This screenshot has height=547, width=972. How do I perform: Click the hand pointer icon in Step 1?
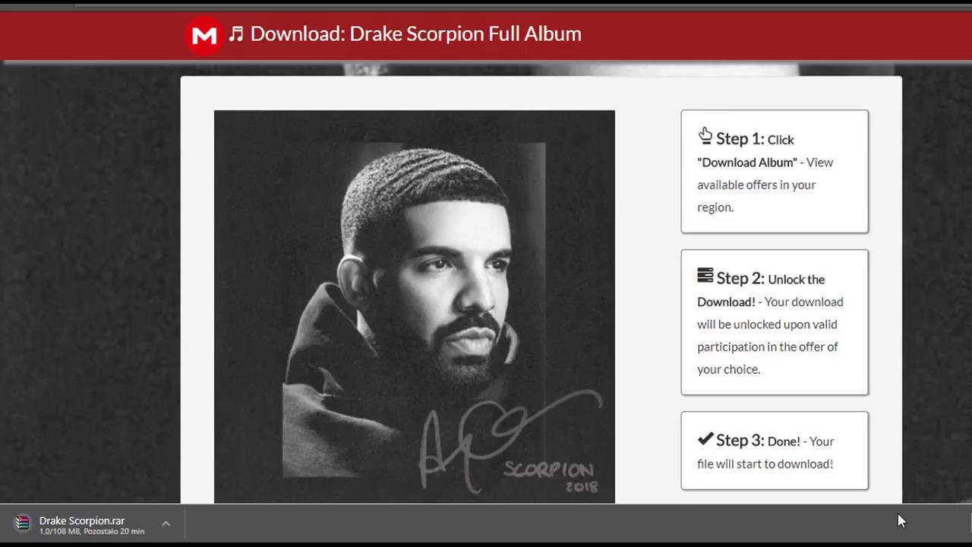pyautogui.click(x=705, y=136)
